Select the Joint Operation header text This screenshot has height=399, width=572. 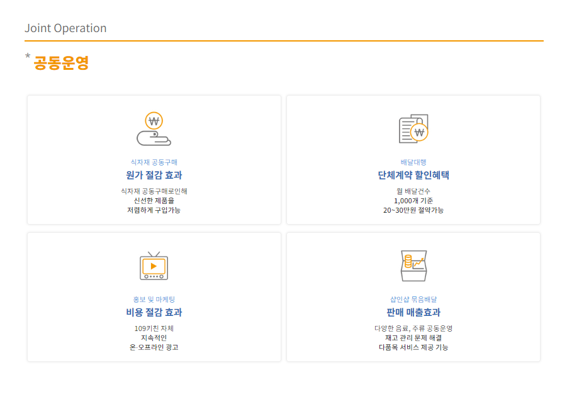pyautogui.click(x=65, y=28)
